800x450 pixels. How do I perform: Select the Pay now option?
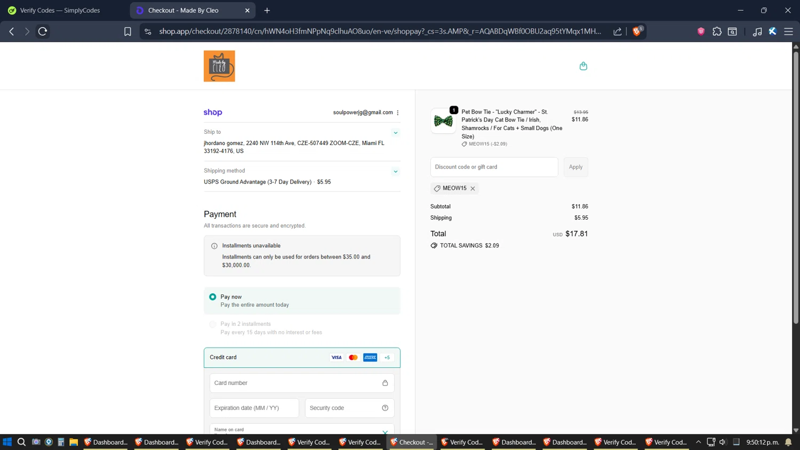pyautogui.click(x=213, y=297)
